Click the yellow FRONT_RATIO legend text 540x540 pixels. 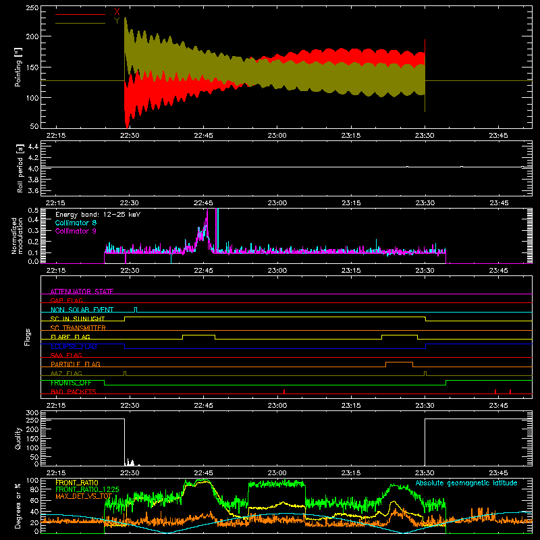tap(77, 483)
